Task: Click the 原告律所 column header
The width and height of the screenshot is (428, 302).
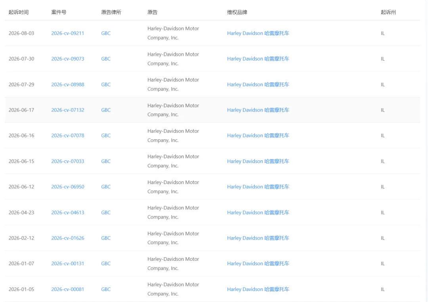Action: click(x=111, y=12)
